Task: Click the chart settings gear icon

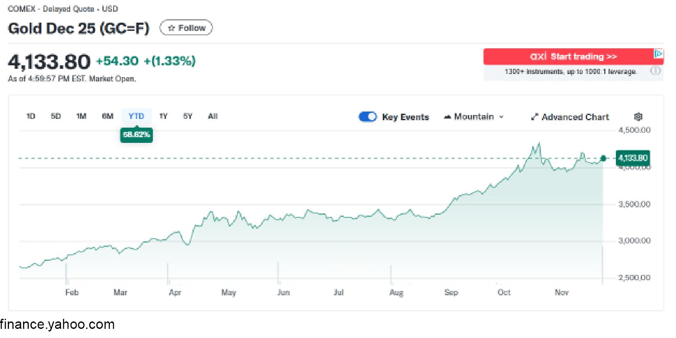Action: 638,117
